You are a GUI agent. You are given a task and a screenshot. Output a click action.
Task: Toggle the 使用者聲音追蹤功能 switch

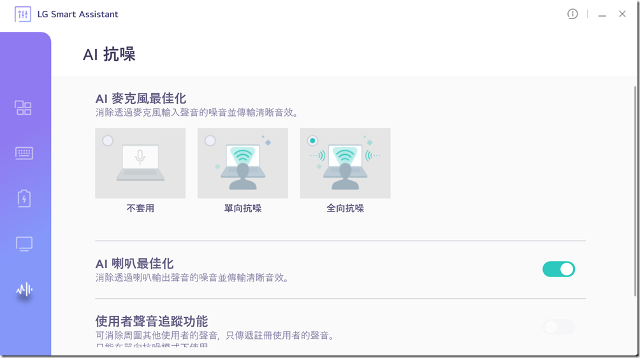(x=559, y=327)
